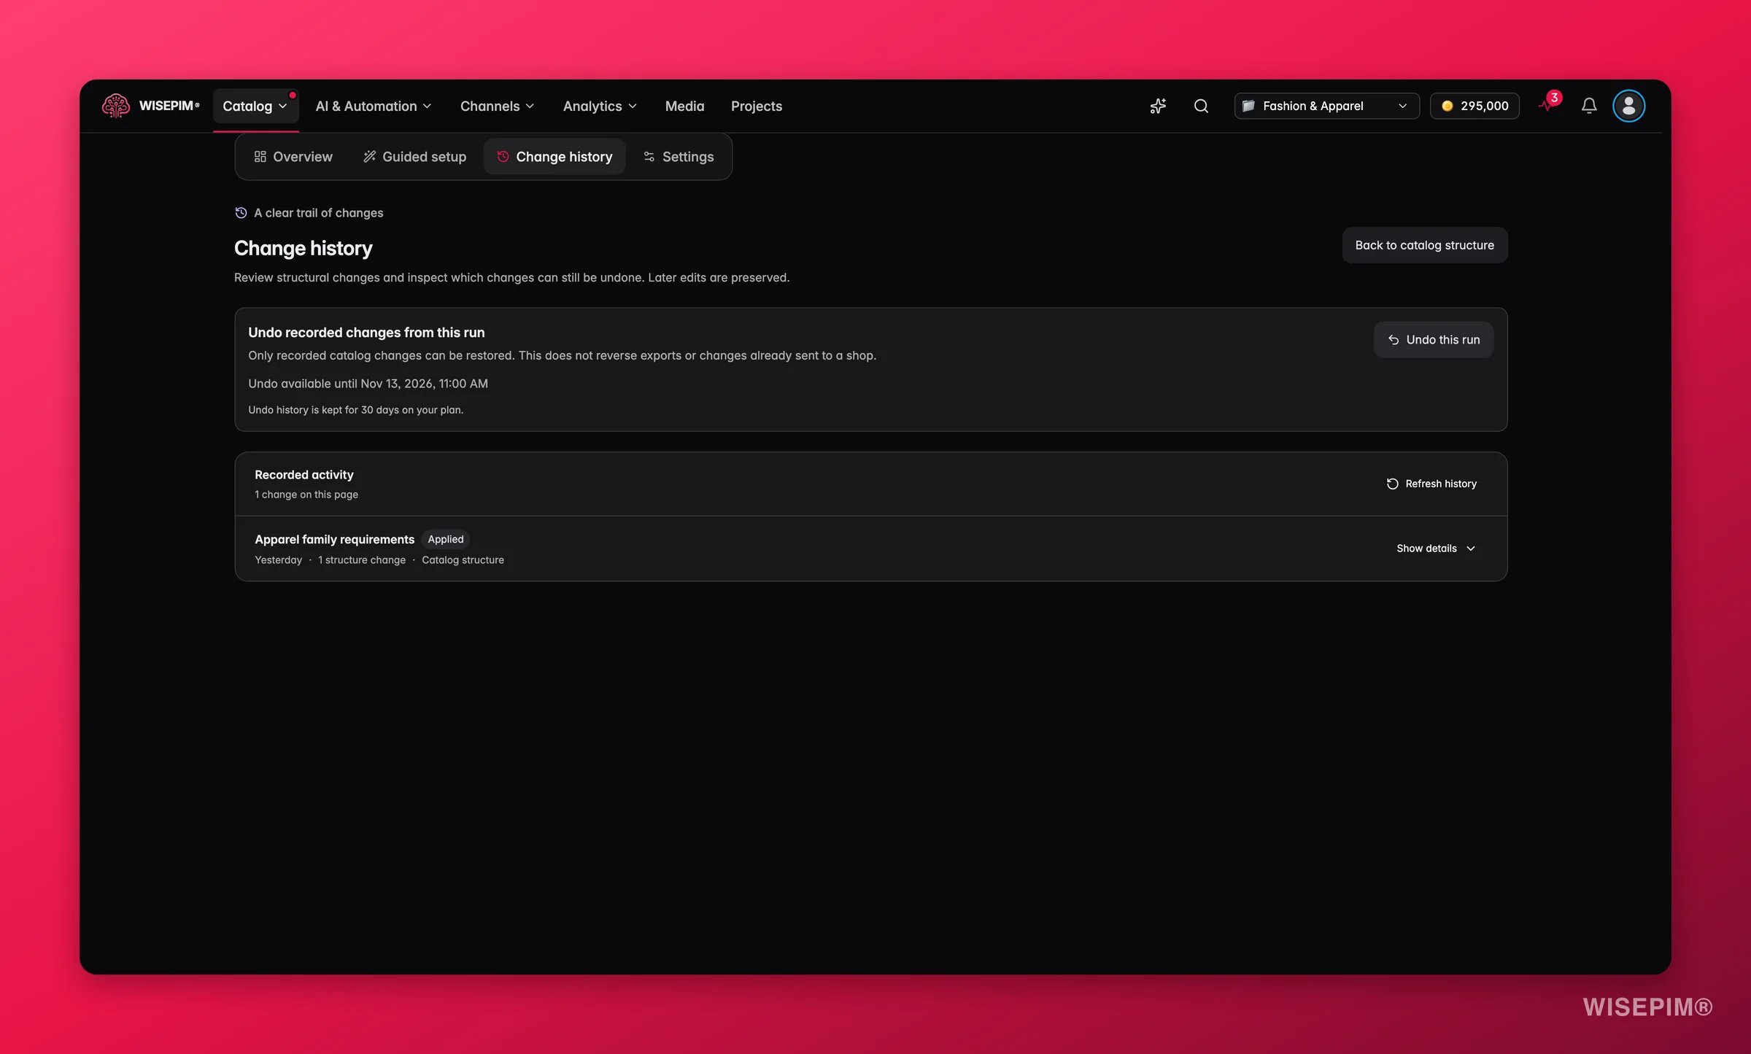1751x1054 pixels.
Task: Switch to the Overview tab
Action: (x=293, y=157)
